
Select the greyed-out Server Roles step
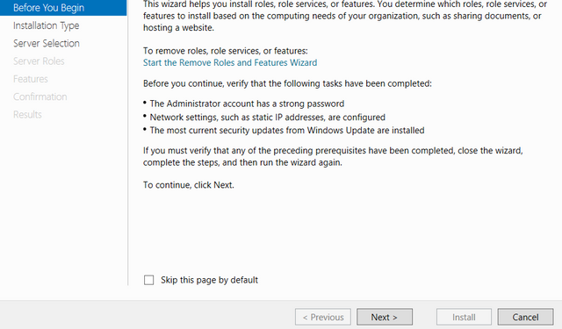[39, 61]
